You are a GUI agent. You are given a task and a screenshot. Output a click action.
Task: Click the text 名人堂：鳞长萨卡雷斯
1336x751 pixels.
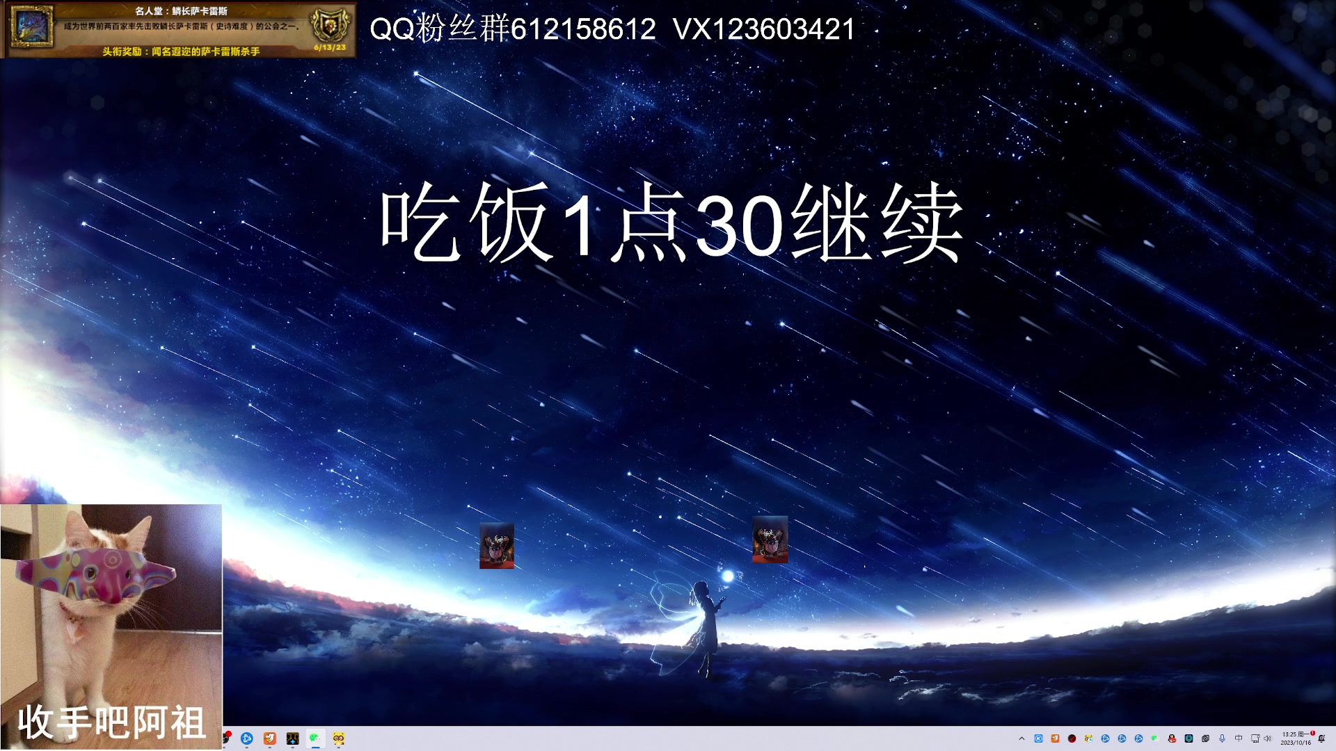pos(181,11)
